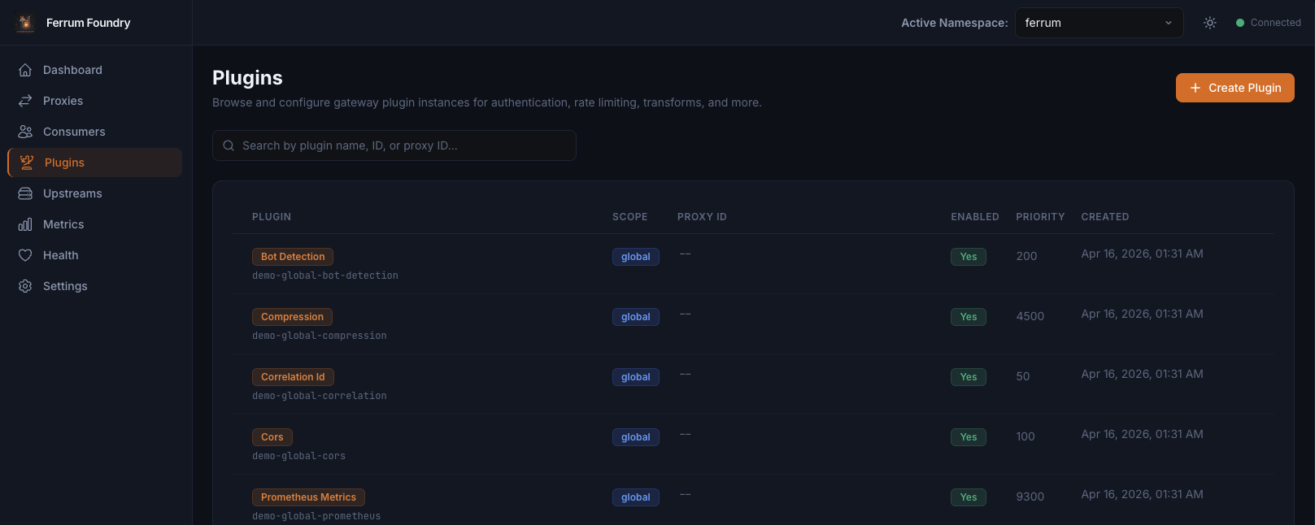This screenshot has height=525, width=1315.
Task: Click global badge in Correlation Id row
Action: point(636,377)
